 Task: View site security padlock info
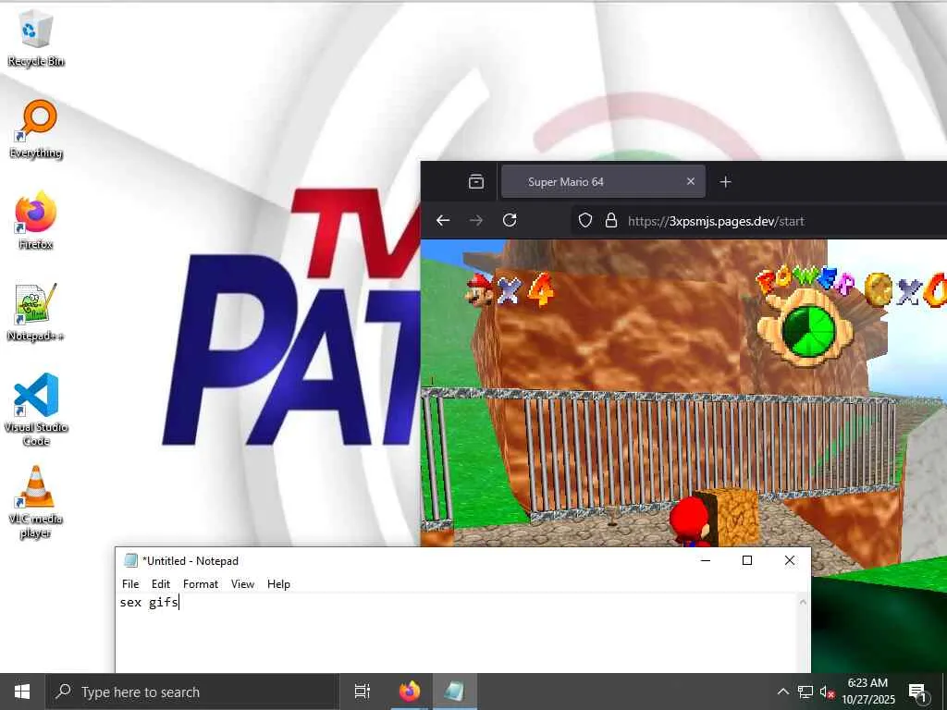point(610,220)
